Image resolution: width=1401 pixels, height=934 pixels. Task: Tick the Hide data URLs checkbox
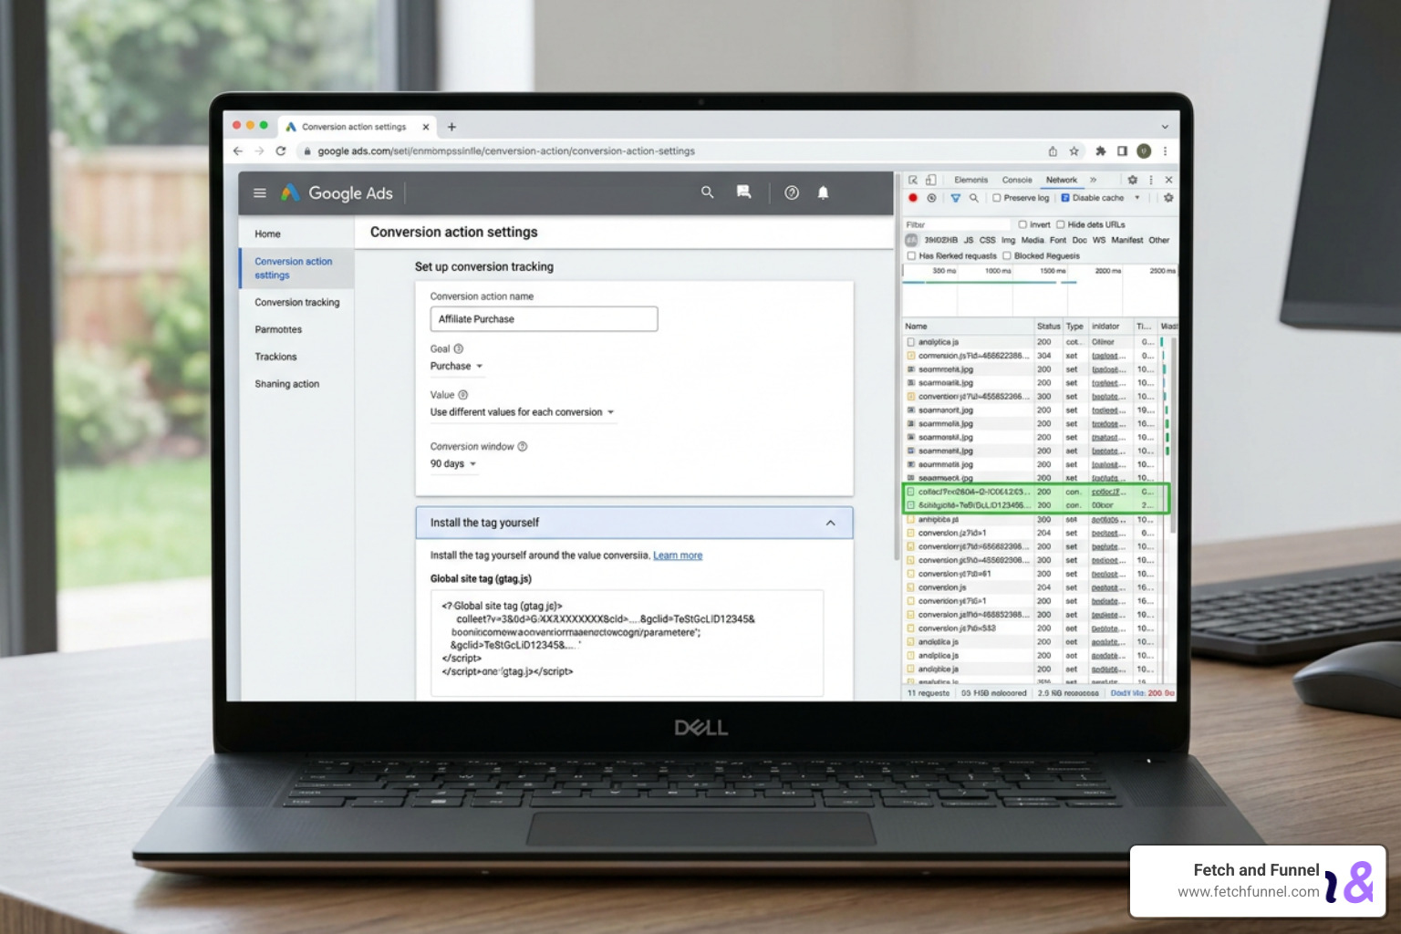point(1061,224)
